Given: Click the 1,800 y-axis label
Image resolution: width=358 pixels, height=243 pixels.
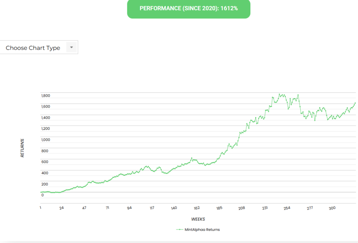Looking at the screenshot, I should pyautogui.click(x=46, y=95).
